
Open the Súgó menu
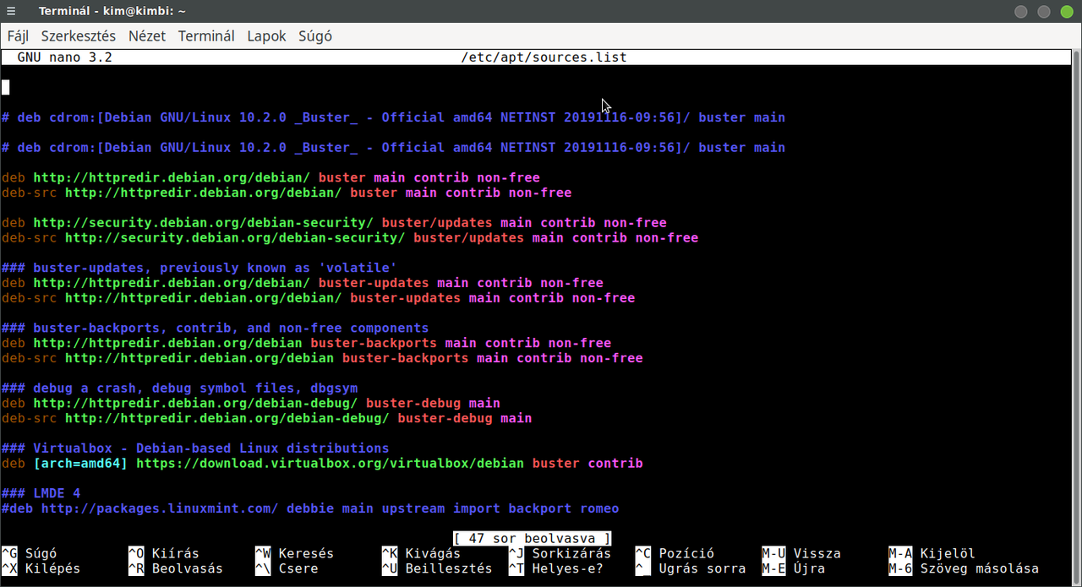click(315, 36)
